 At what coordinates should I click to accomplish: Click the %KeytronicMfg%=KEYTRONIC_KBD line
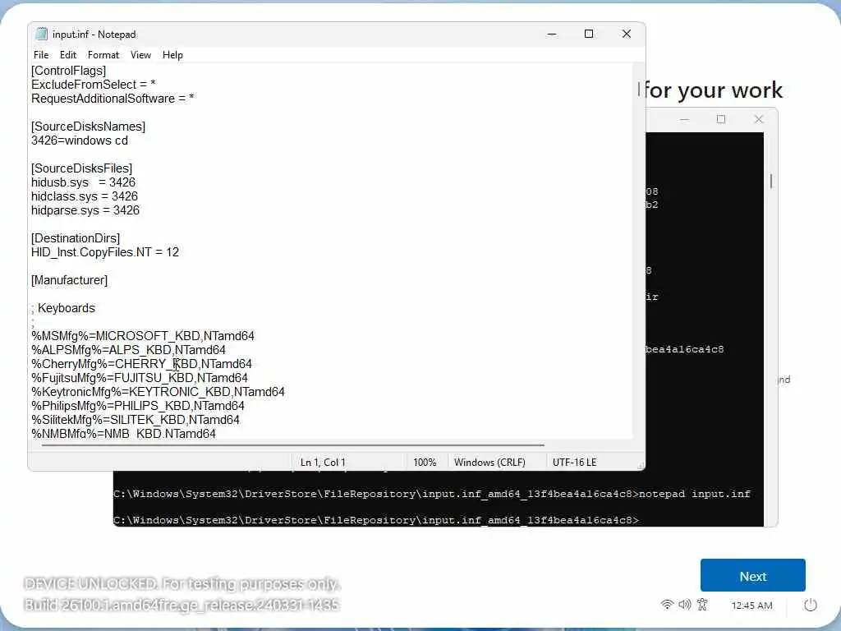[x=158, y=392]
